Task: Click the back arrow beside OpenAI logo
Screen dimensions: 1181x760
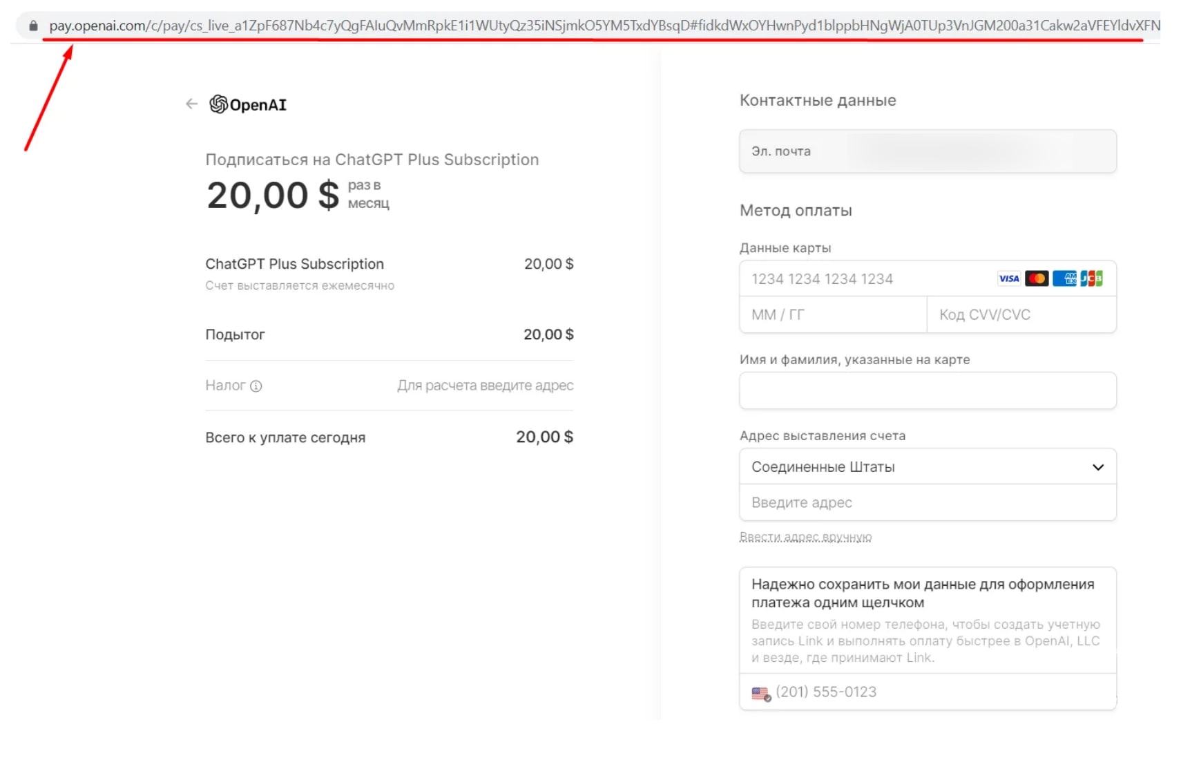Action: click(191, 104)
